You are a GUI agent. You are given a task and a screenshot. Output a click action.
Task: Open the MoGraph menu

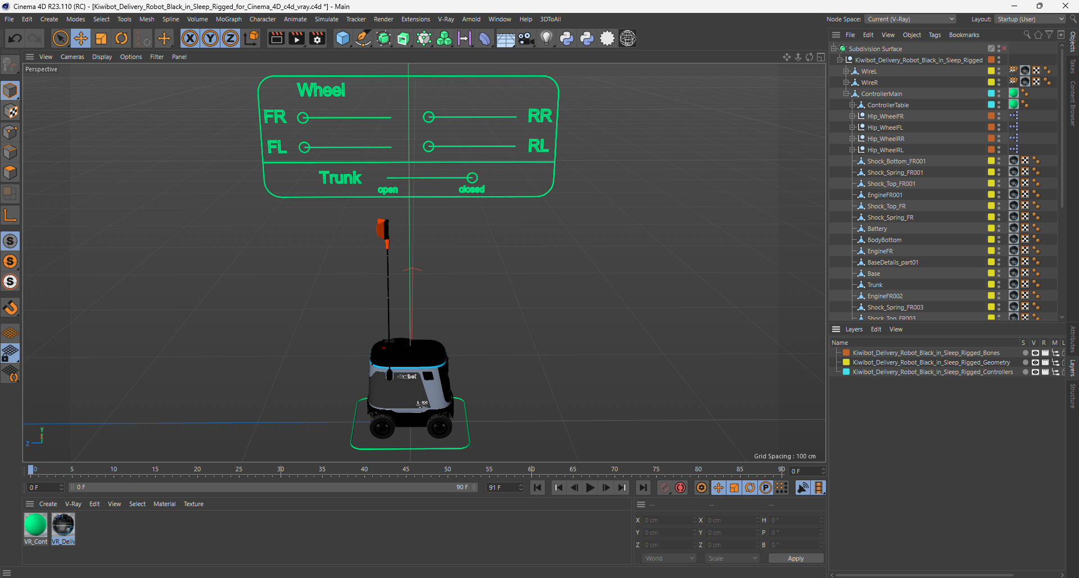coord(228,19)
